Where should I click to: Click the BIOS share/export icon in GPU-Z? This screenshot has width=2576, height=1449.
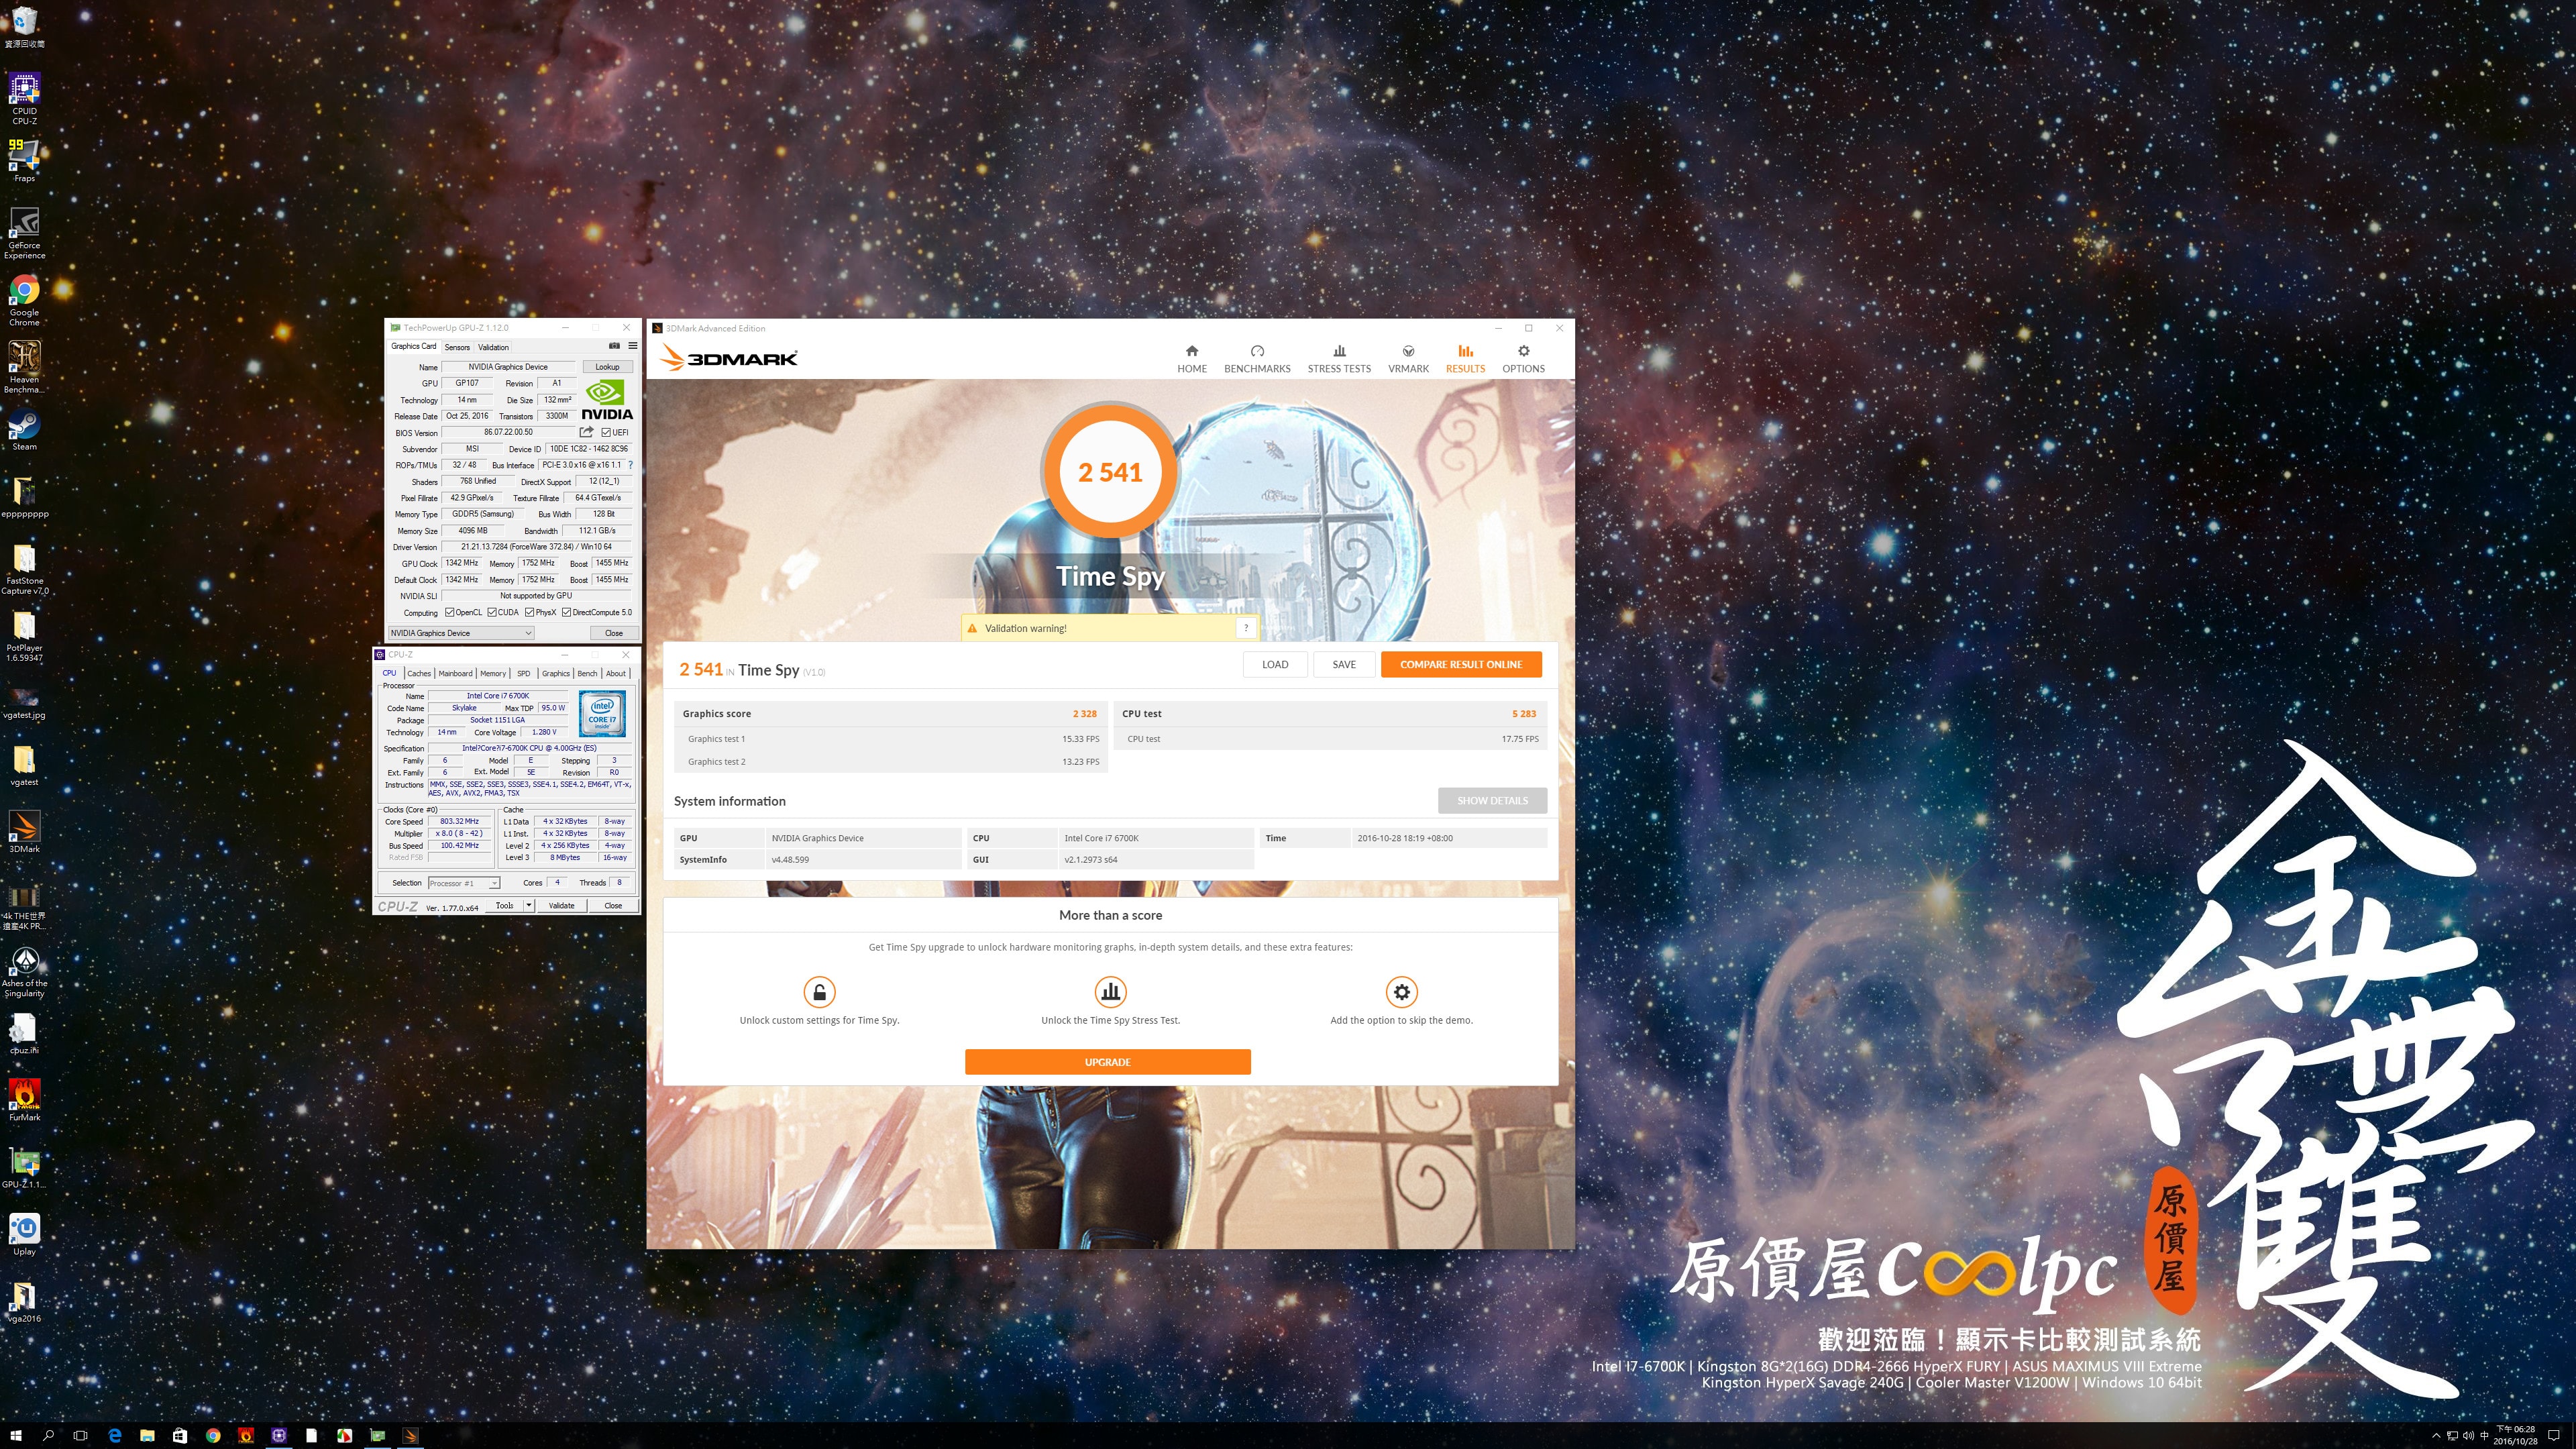[586, 432]
